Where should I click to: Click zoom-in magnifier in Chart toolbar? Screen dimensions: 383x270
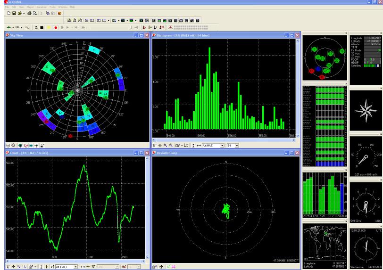[x=19, y=267]
